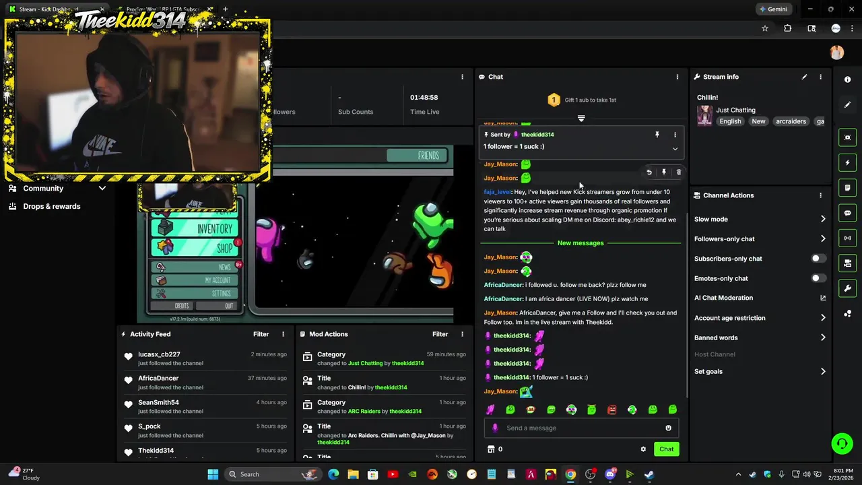The image size is (862, 485).
Task: Bookmark this page with the star icon
Action: click(765, 28)
